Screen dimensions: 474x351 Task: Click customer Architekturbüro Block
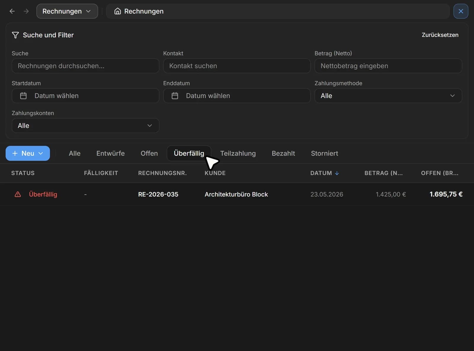pyautogui.click(x=236, y=194)
